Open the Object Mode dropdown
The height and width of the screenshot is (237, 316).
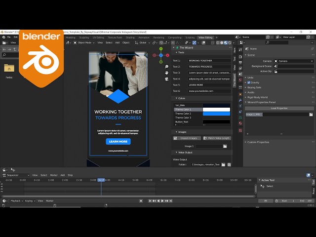[84, 42]
